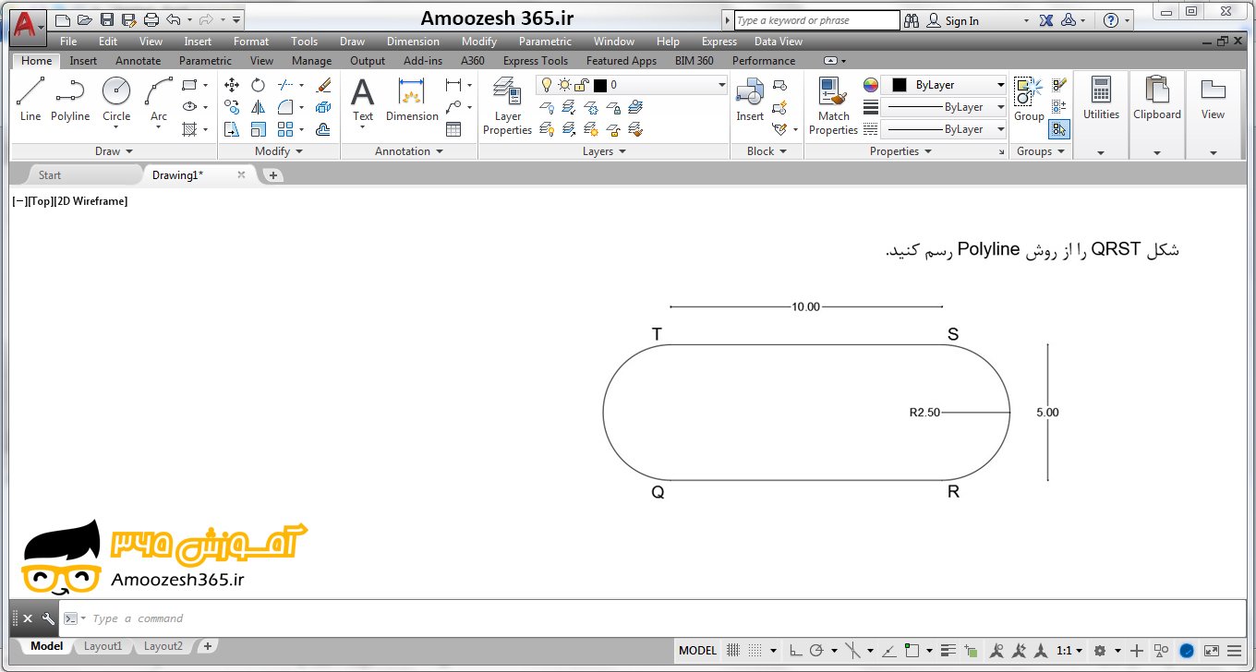Click the Insert block tool

point(750,100)
